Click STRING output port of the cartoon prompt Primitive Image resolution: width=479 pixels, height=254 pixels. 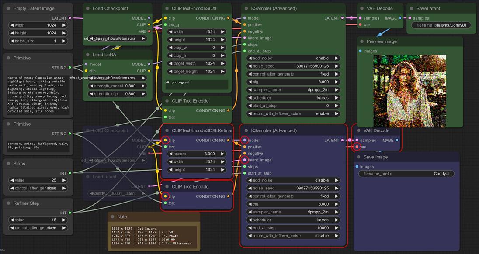click(70, 134)
